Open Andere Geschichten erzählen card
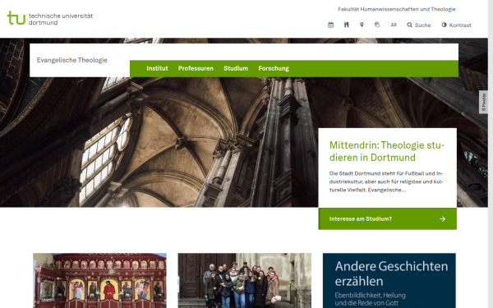 pyautogui.click(x=389, y=280)
